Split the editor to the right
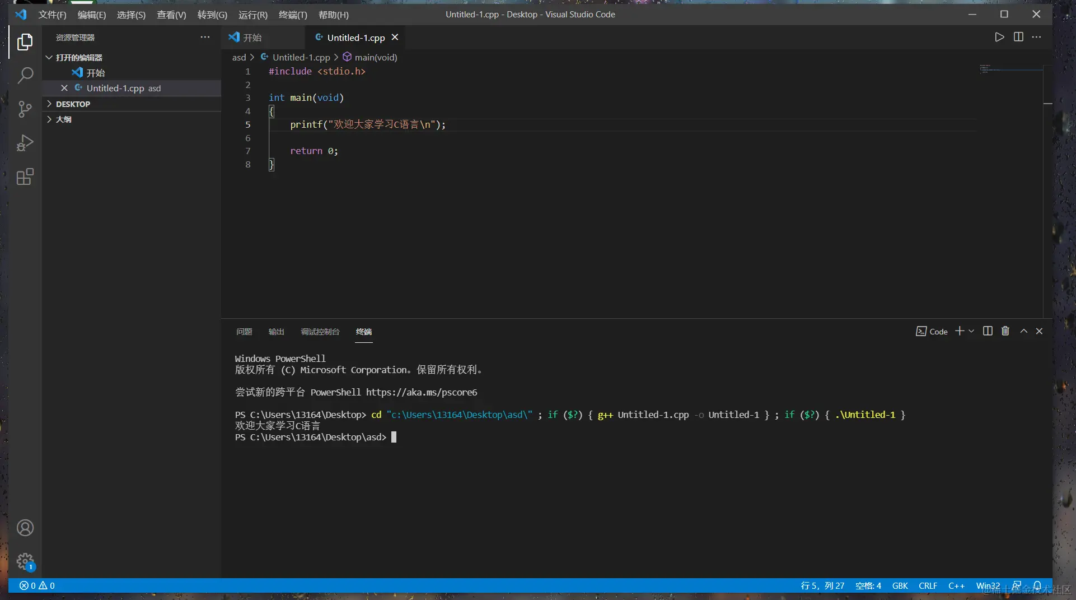 coord(1018,37)
